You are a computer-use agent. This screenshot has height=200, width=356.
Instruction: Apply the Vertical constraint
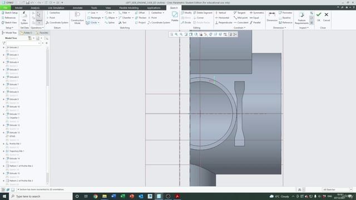point(220,13)
